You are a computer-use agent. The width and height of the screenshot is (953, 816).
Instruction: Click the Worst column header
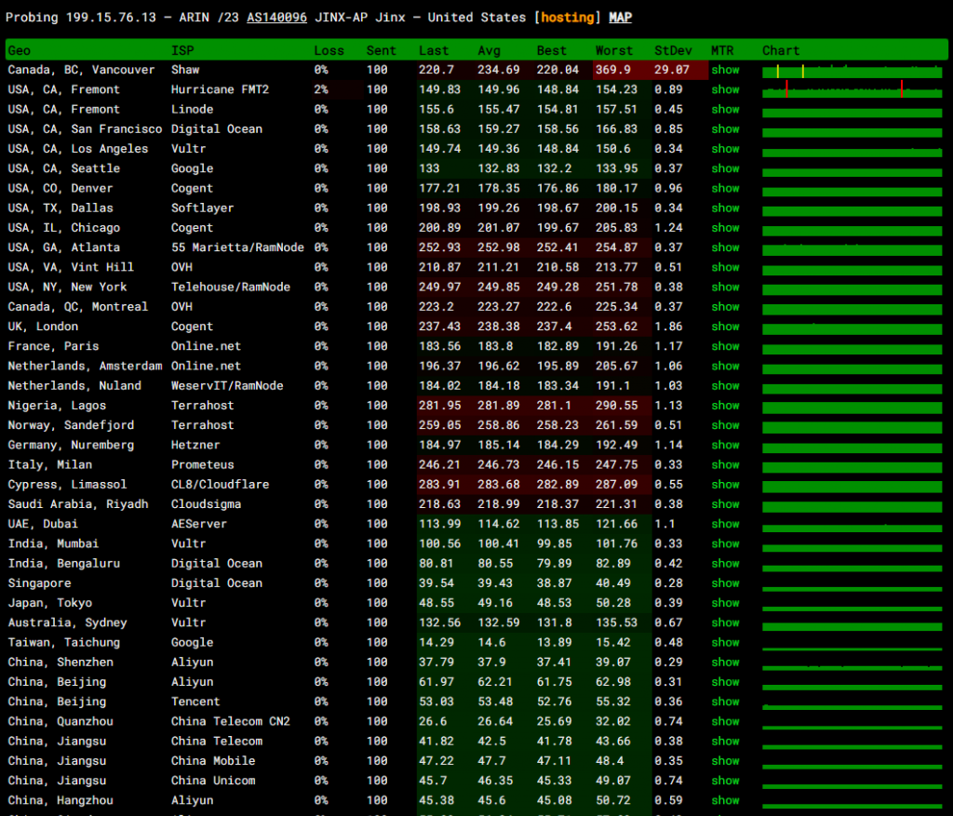tap(614, 50)
